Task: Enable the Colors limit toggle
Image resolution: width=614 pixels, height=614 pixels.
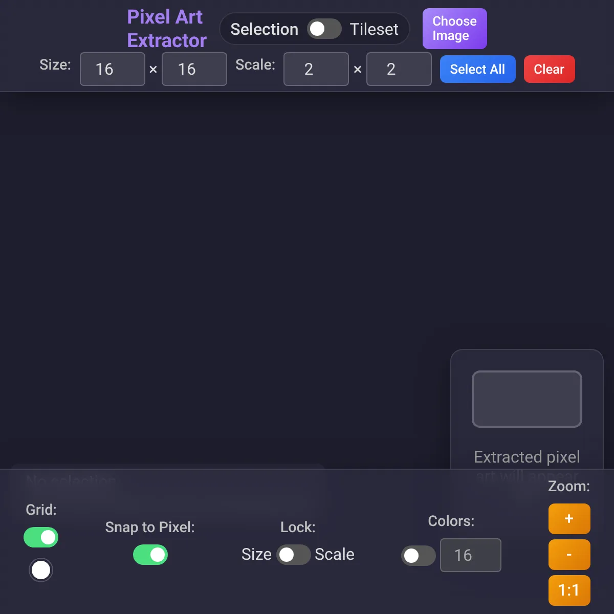Action: (x=419, y=555)
